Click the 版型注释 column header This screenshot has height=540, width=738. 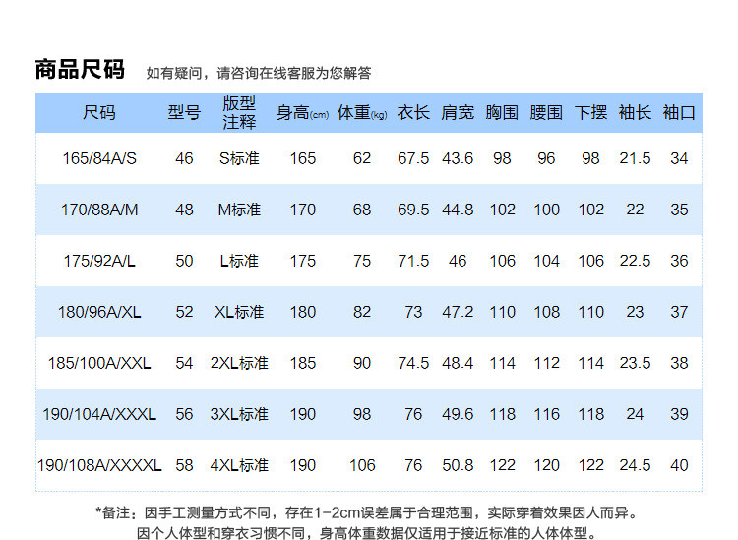[x=239, y=113]
